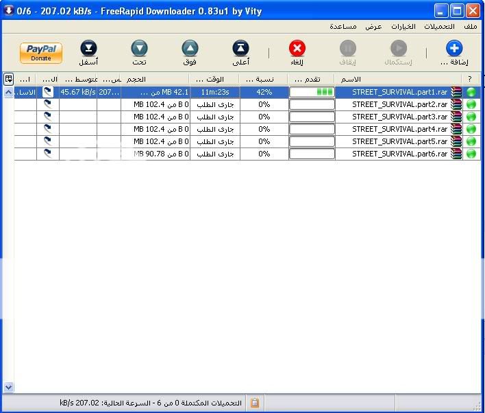485x413 pixels.
Task: Click progress bar of part1.rar
Action: coord(312,92)
